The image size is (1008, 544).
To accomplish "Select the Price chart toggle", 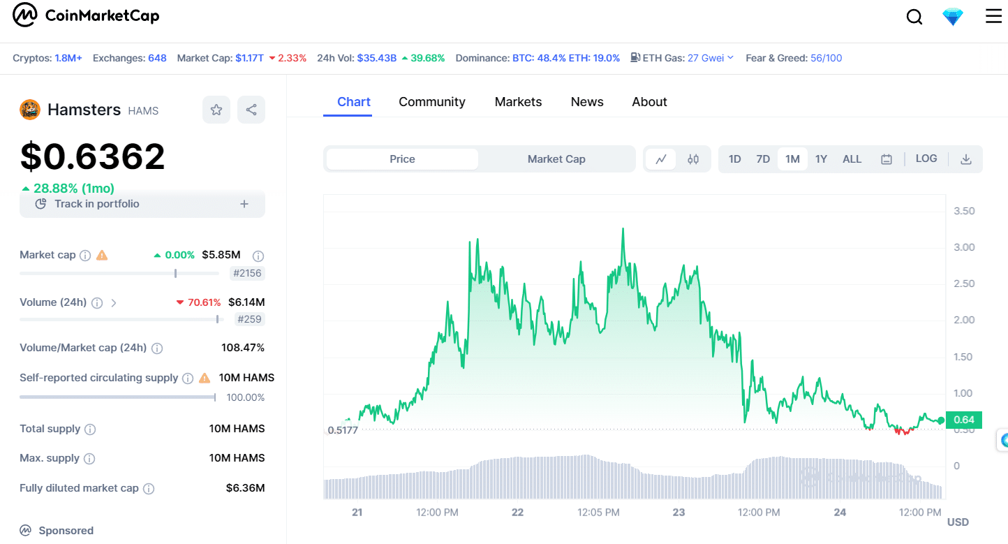I will (402, 159).
